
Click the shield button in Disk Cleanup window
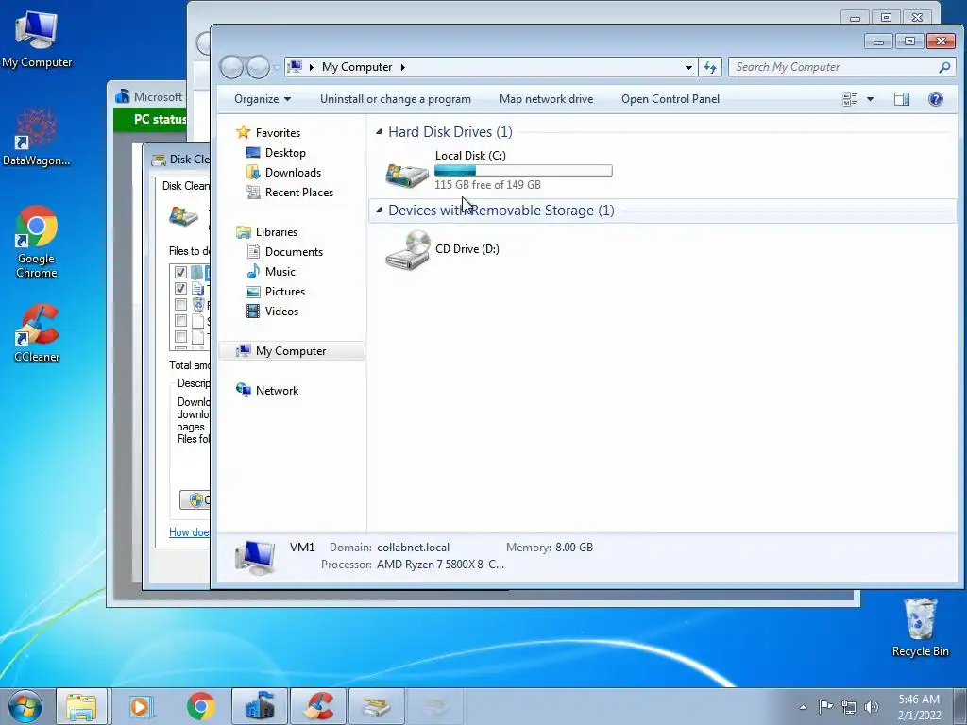click(x=195, y=500)
